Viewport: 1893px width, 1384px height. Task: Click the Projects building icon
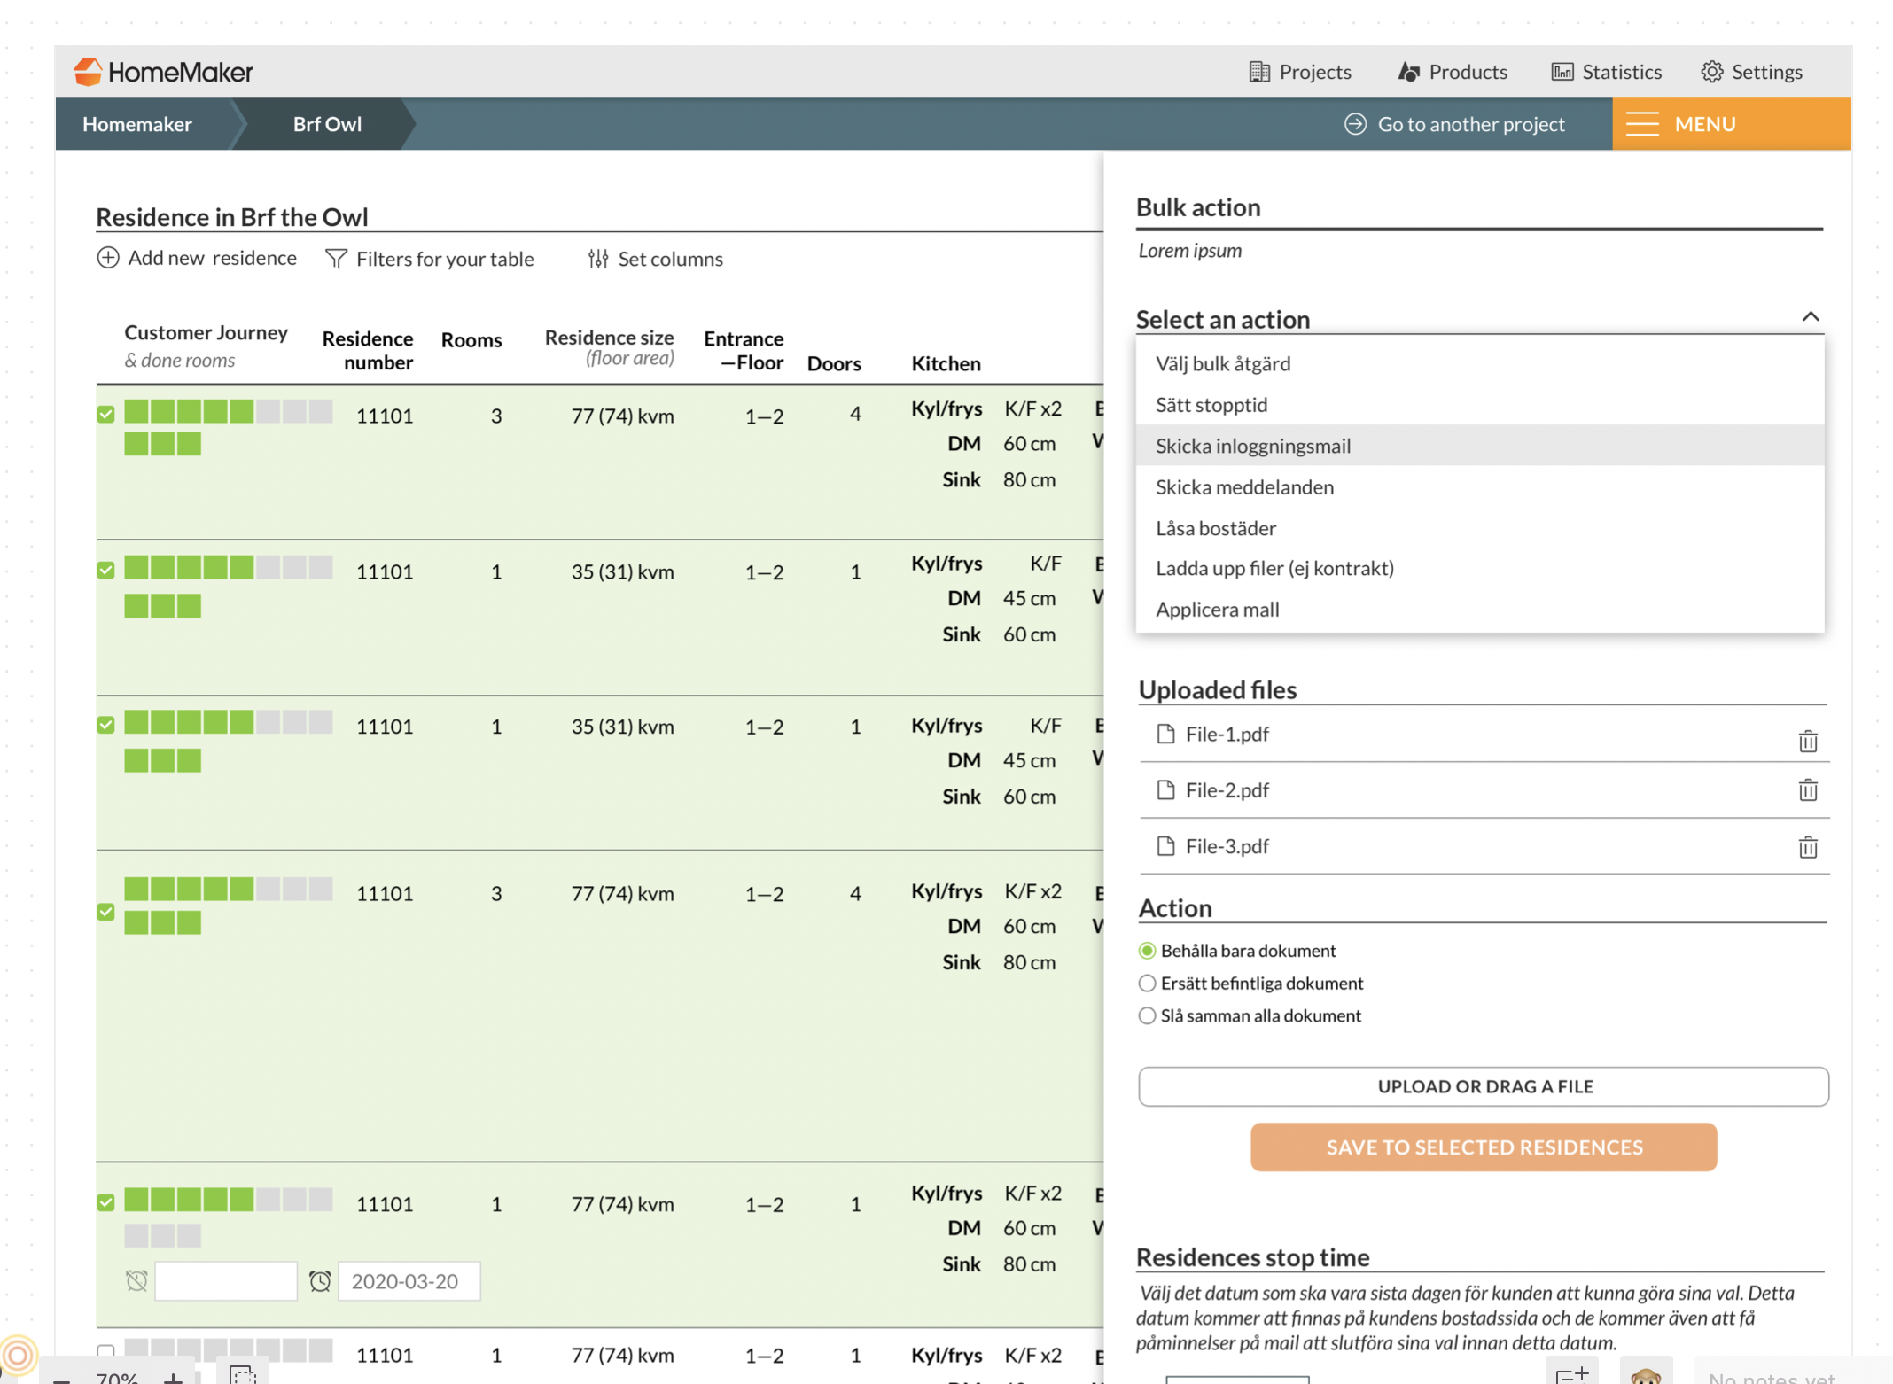pos(1258,72)
